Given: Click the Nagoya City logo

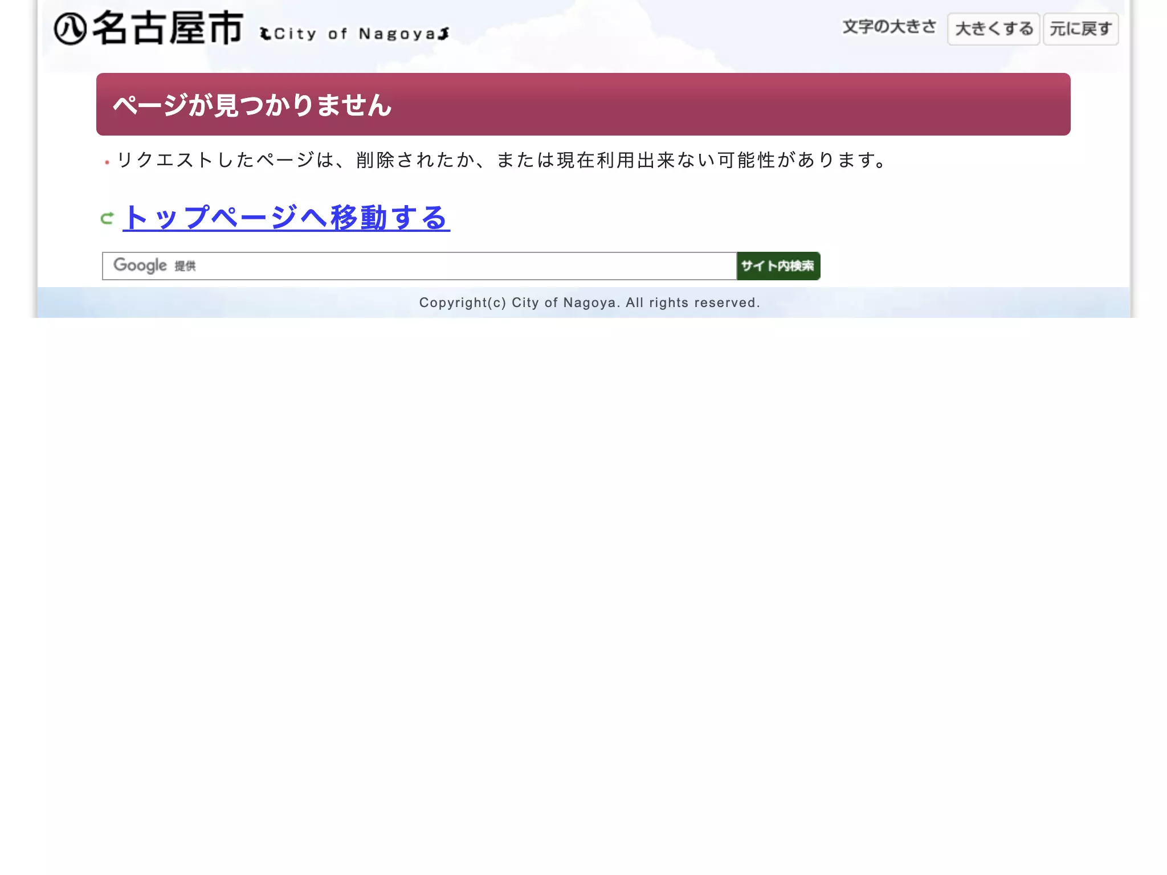Looking at the screenshot, I should pyautogui.click(x=251, y=28).
